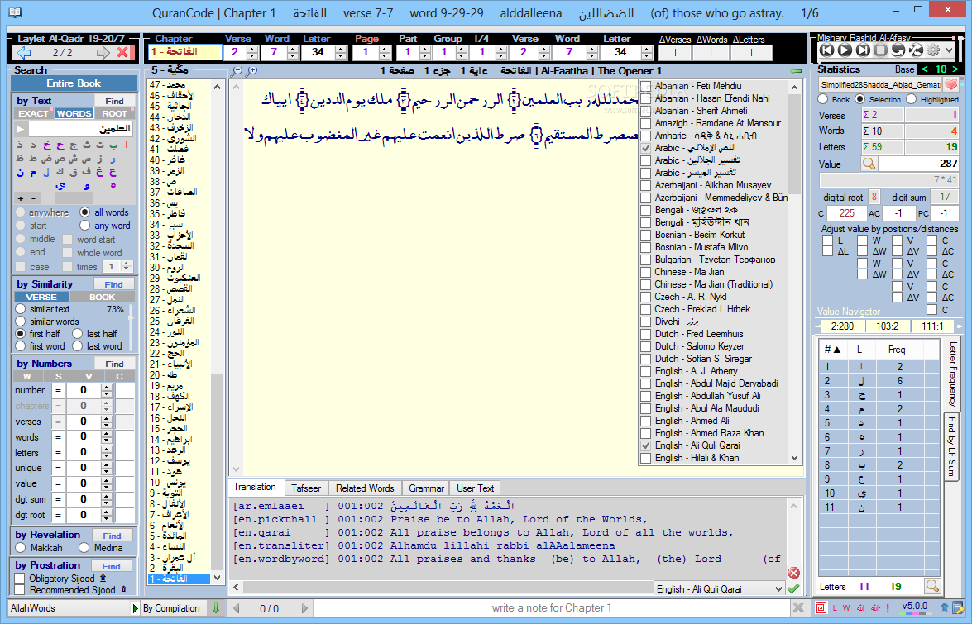The height and width of the screenshot is (624, 972).
Task: Click the magnifier beside the Value field
Action: tap(869, 164)
